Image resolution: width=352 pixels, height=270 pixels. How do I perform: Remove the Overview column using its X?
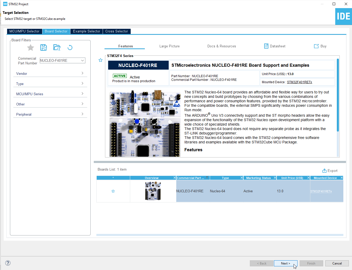pyautogui.click(x=175, y=178)
